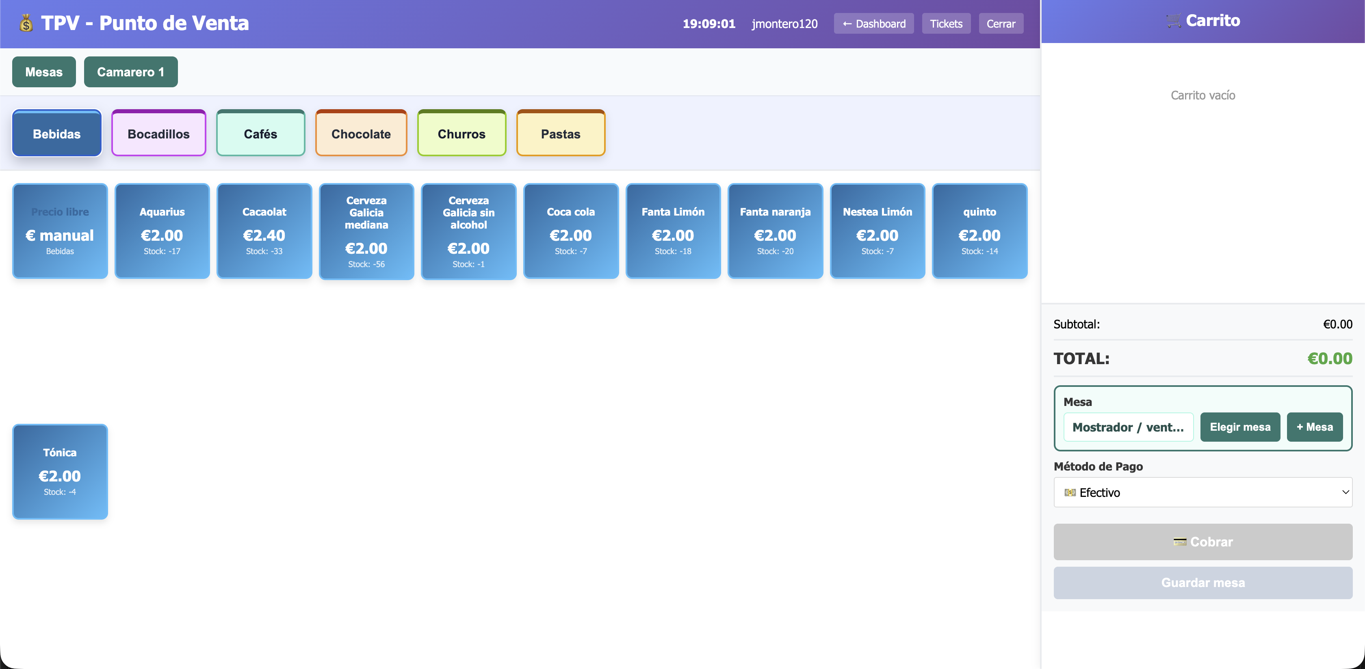Click the jmontero120 username

[x=784, y=24]
